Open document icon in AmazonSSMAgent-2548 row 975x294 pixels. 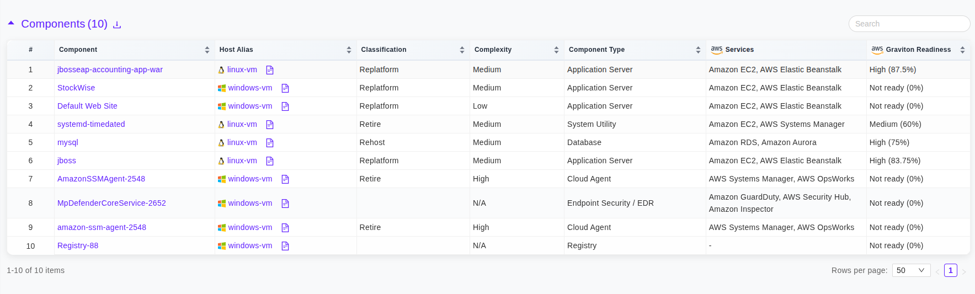[285, 179]
